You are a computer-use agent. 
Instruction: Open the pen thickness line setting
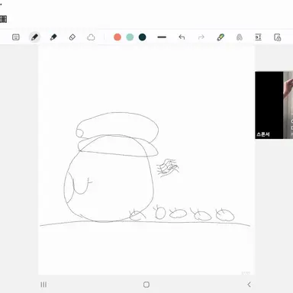162,37
